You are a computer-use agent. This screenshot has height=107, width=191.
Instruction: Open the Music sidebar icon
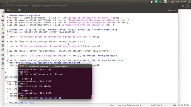click(x=3, y=37)
